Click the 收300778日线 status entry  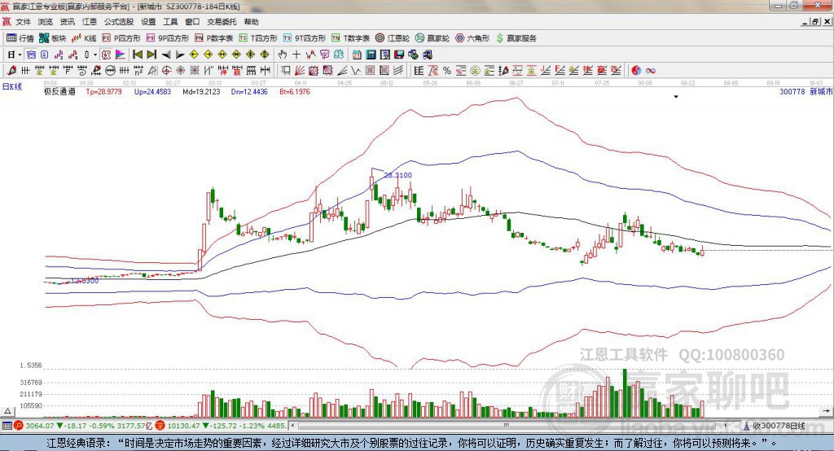click(x=779, y=426)
